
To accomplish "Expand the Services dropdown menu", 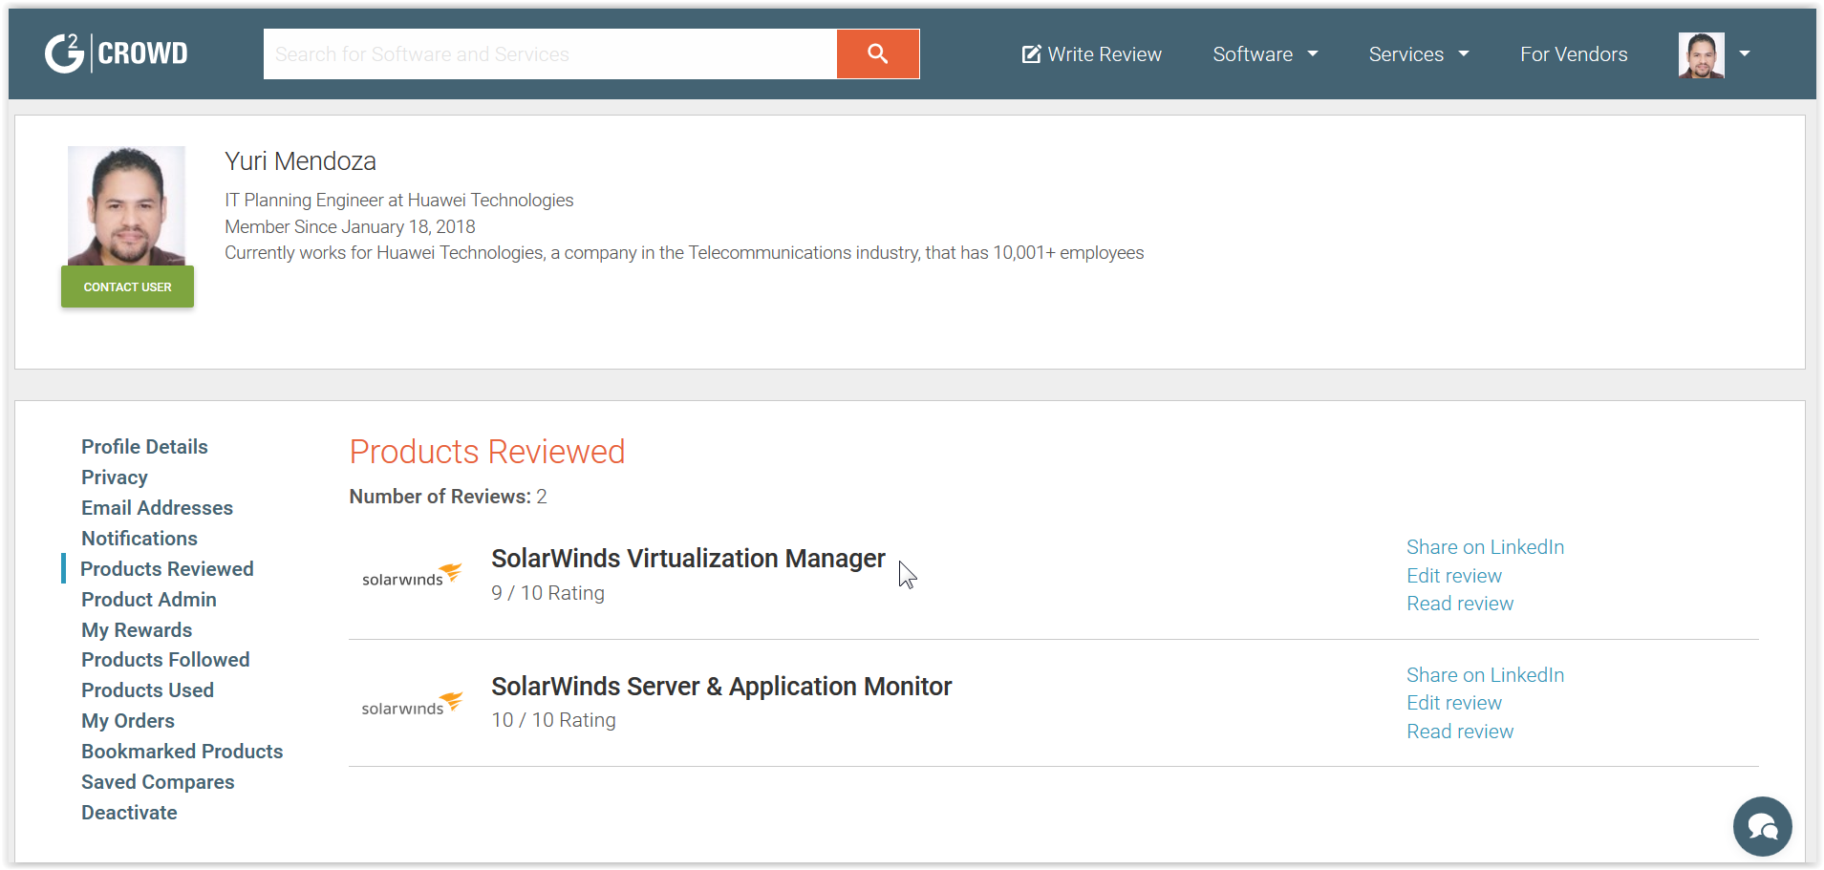I will [1419, 54].
